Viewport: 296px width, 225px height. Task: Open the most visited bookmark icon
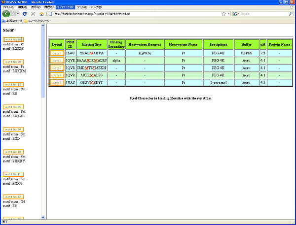pyautogui.click(x=4, y=21)
